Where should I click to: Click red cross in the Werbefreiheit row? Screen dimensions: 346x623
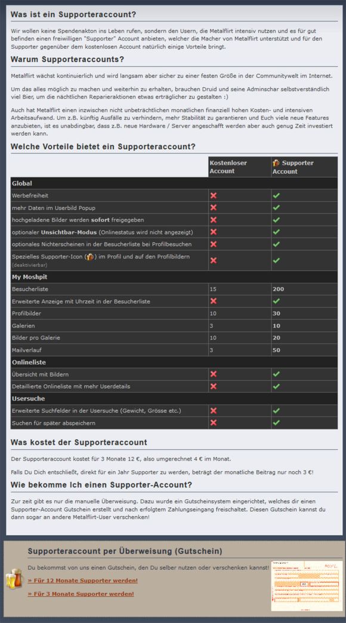(x=214, y=196)
